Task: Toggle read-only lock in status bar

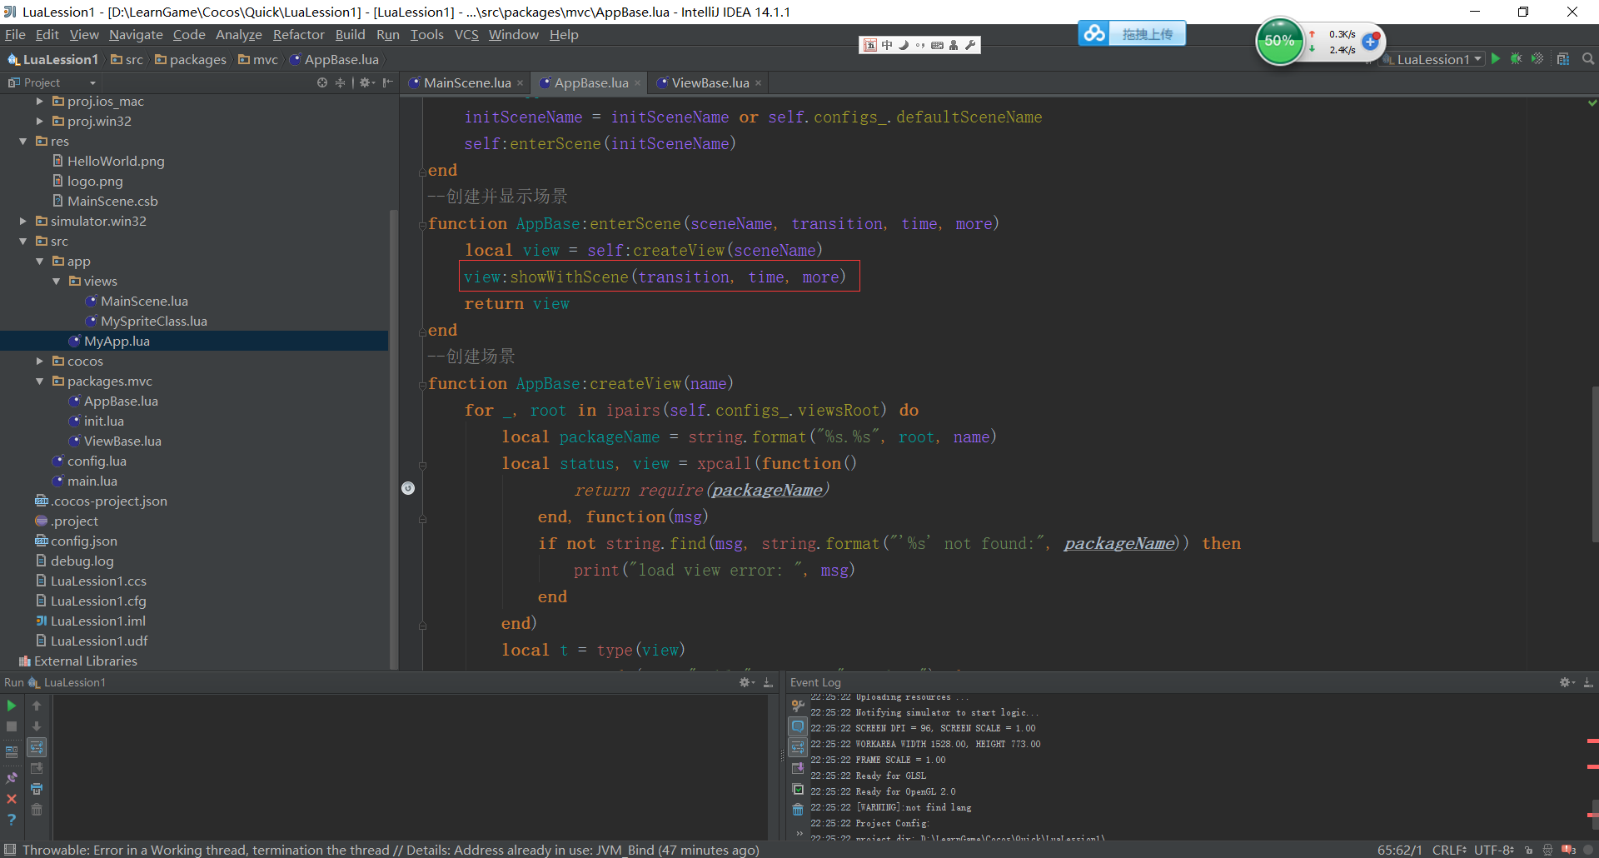Action: click(1529, 850)
